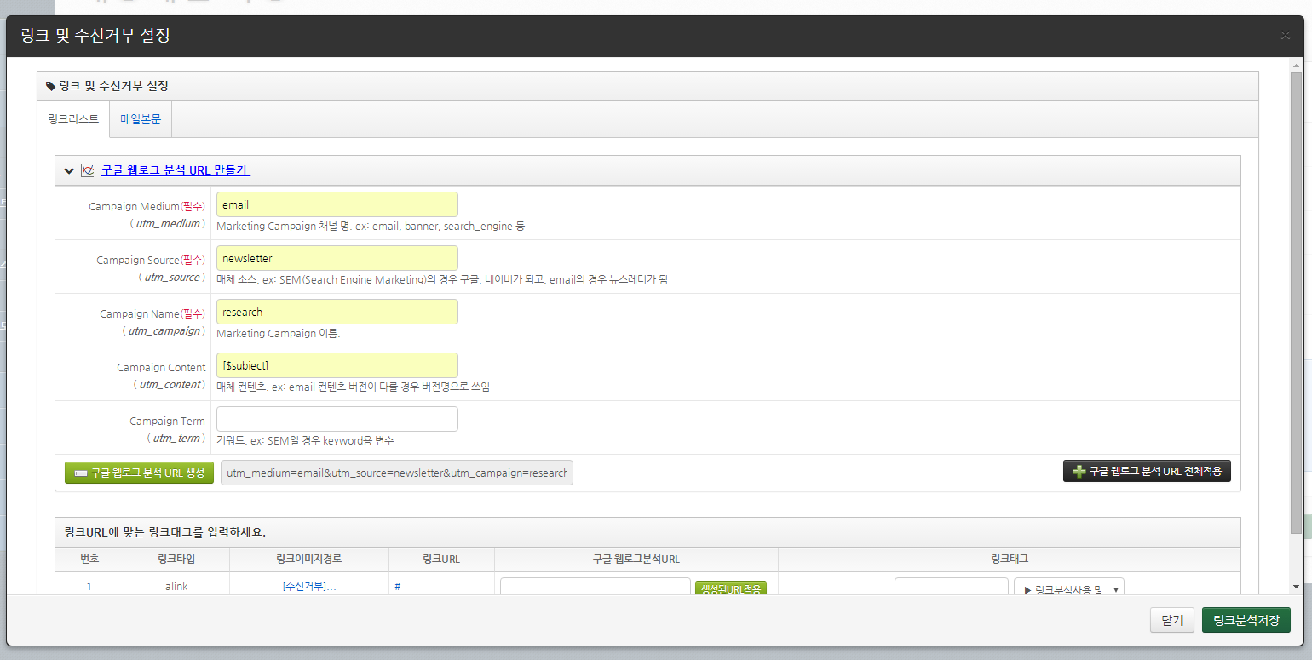Click the 구글 웹로그 분석 URL 생성 button
Screen dimensions: 1312x660
[x=139, y=473]
